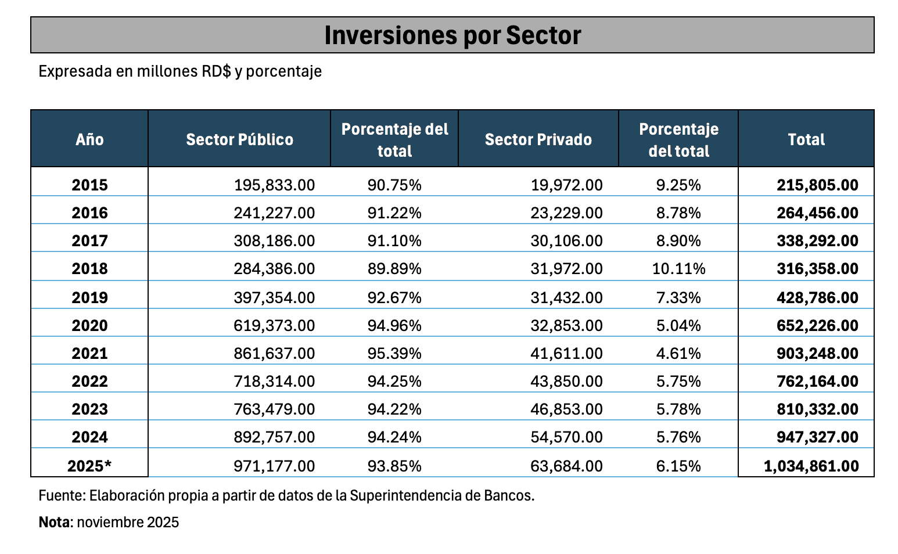The image size is (898, 554).
Task: Select the 2018 year row label
Action: [x=89, y=269]
